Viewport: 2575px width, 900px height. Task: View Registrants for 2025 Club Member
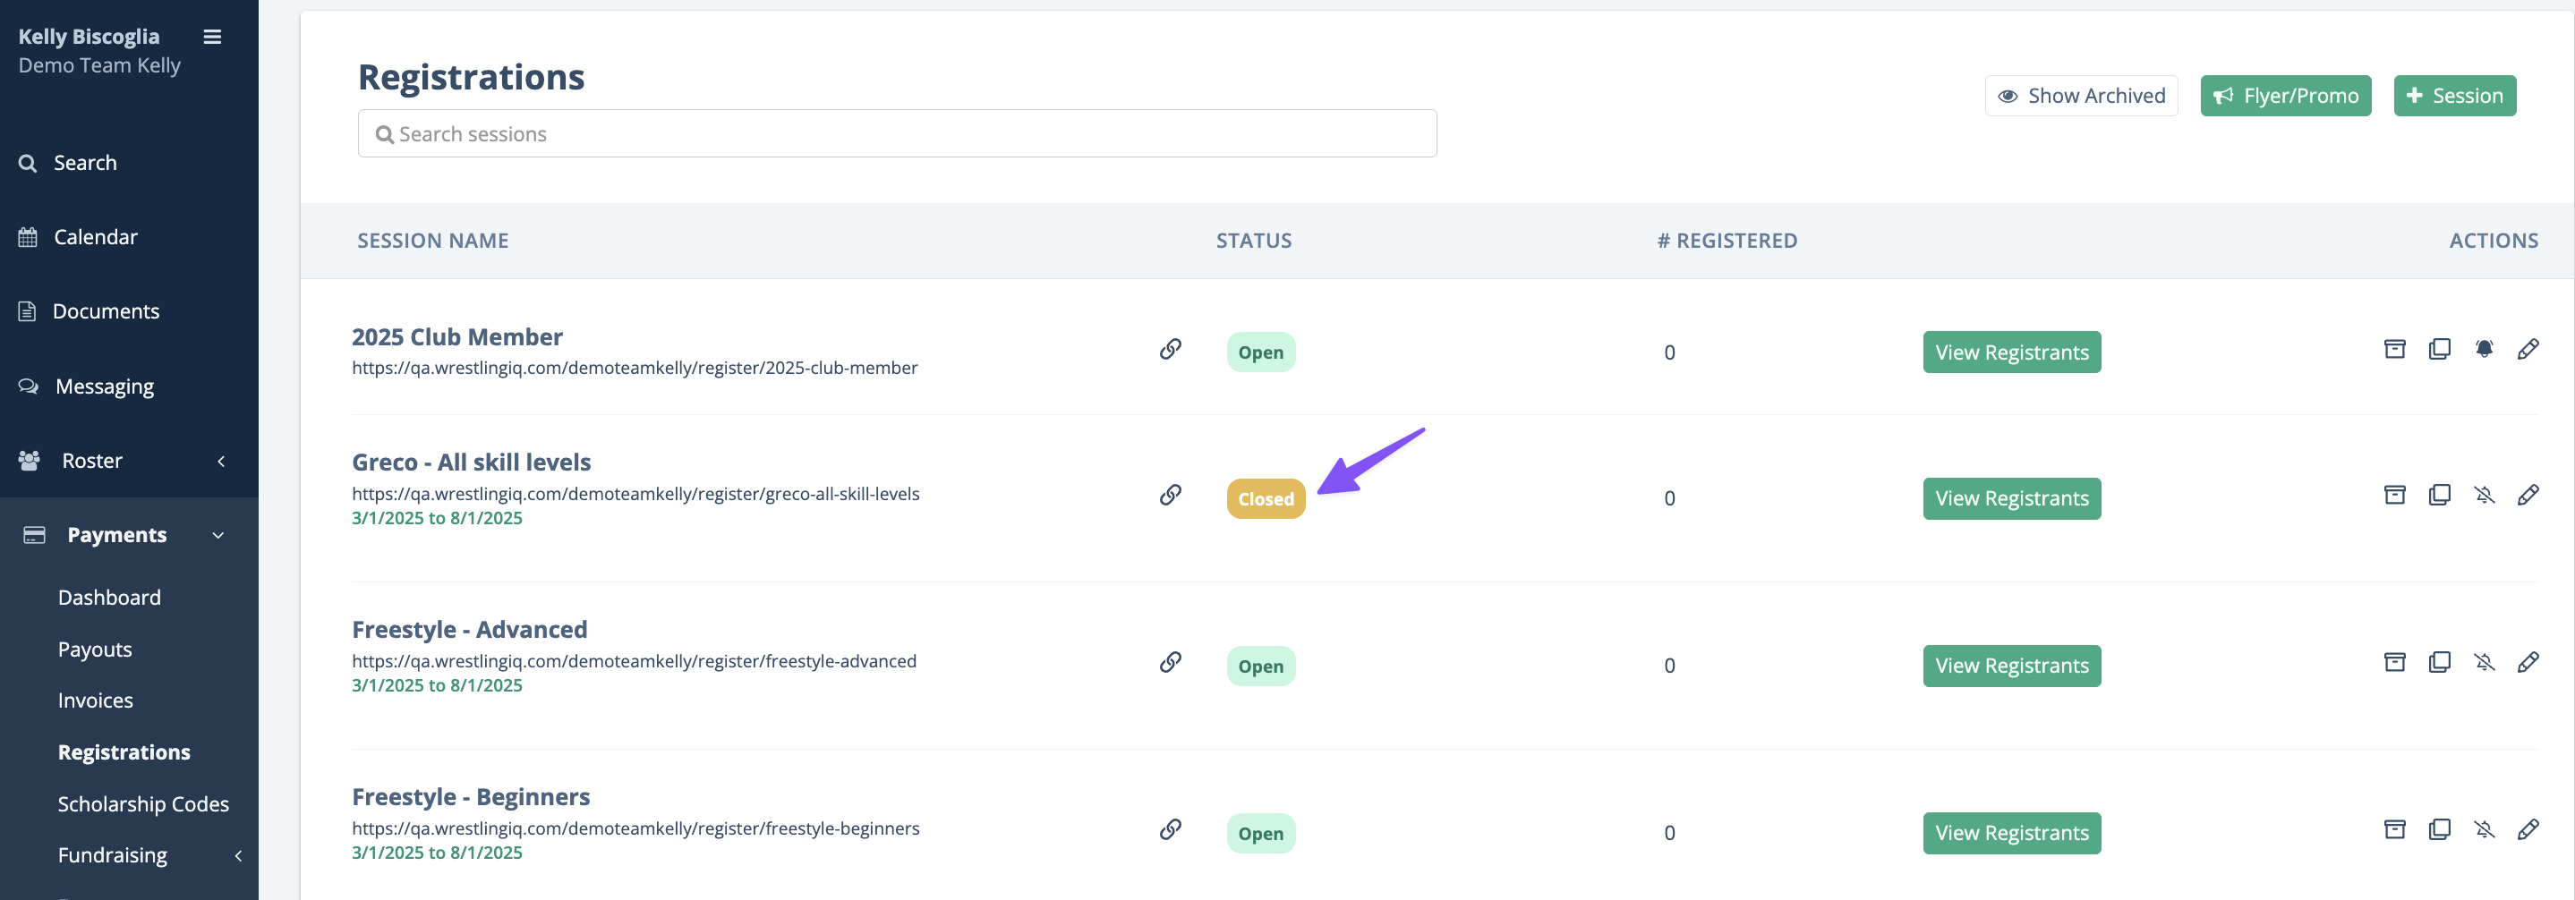(2011, 352)
